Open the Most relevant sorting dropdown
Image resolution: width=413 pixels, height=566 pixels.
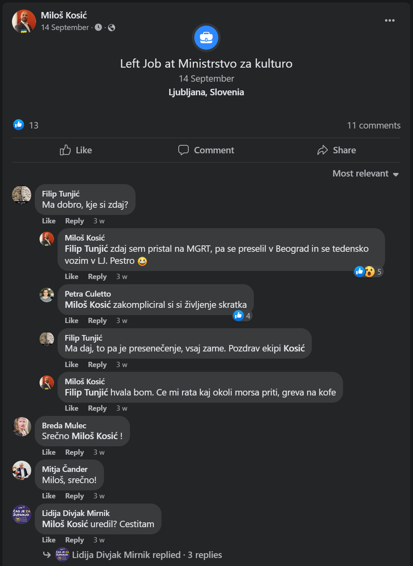[365, 174]
